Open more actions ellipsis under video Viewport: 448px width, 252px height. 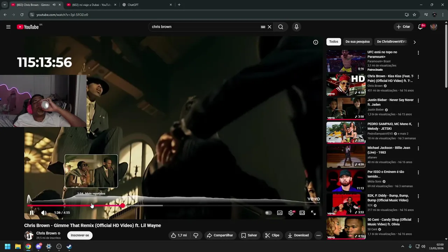[318, 235]
